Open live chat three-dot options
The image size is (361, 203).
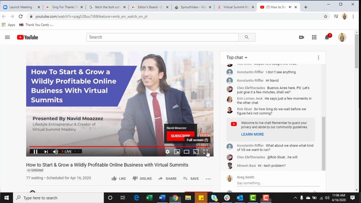(318, 58)
